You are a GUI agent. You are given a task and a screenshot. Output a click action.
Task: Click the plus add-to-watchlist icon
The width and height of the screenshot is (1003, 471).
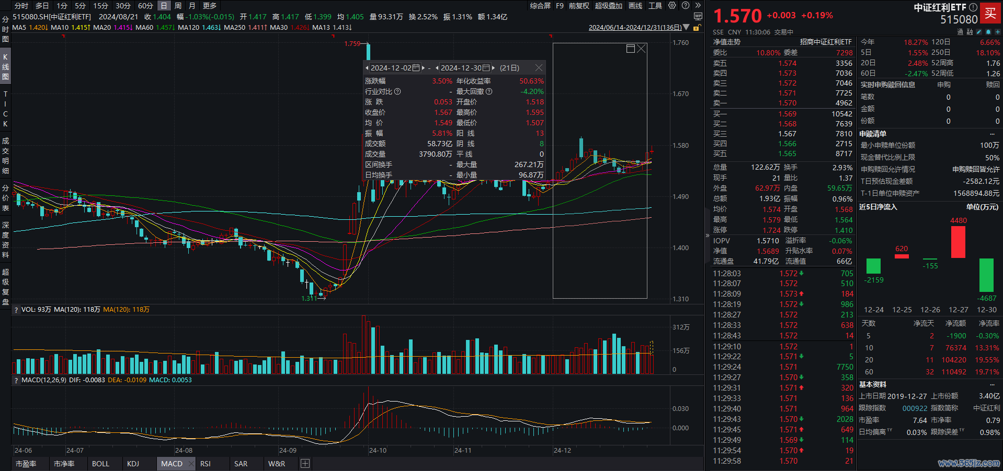[x=997, y=32]
